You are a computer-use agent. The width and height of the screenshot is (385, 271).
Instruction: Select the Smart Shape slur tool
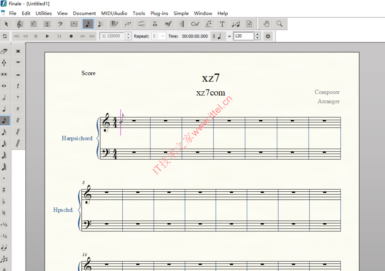141,24
